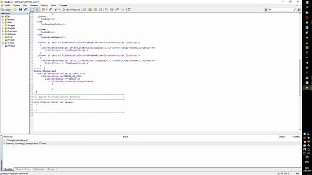Image resolution: width=312 pixels, height=175 pixels.
Task: Save all files with the double-floppy icon
Action: click(x=25, y=10)
